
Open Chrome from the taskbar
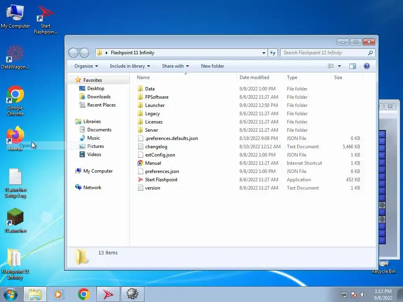coord(83,294)
